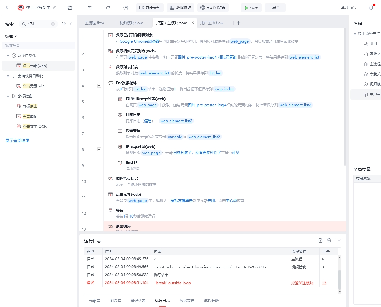Collapse the 网页自动化 tree node
The image size is (381, 307).
tap(8, 56)
